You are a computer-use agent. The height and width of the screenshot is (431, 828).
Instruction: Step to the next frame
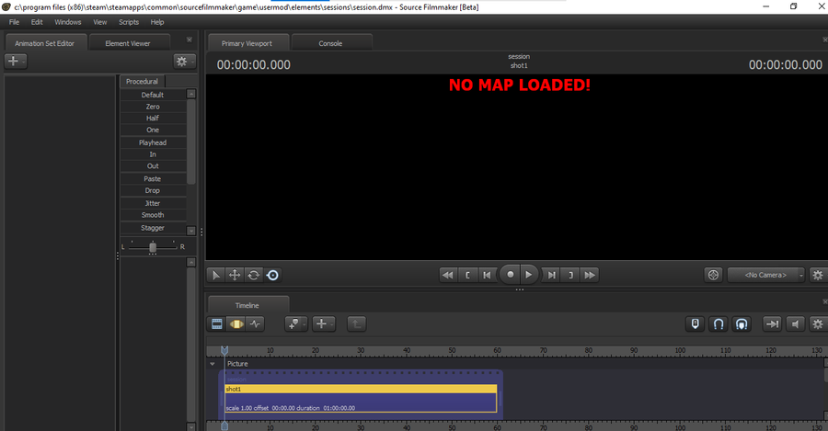pyautogui.click(x=551, y=275)
